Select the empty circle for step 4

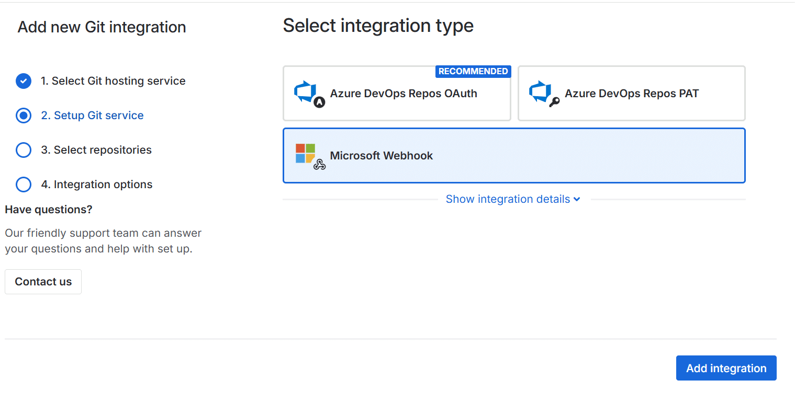coord(24,185)
